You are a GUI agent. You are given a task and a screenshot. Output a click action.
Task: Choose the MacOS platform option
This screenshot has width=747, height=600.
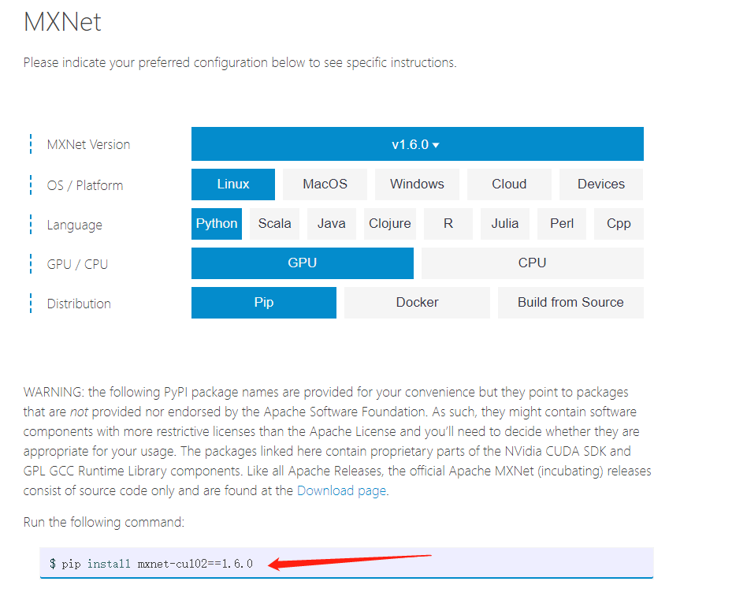325,184
